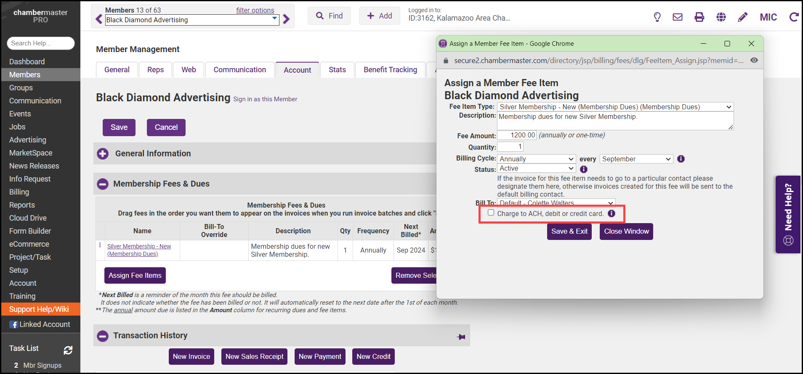Enable Charge to ACH, debit or credit card

coord(491,213)
